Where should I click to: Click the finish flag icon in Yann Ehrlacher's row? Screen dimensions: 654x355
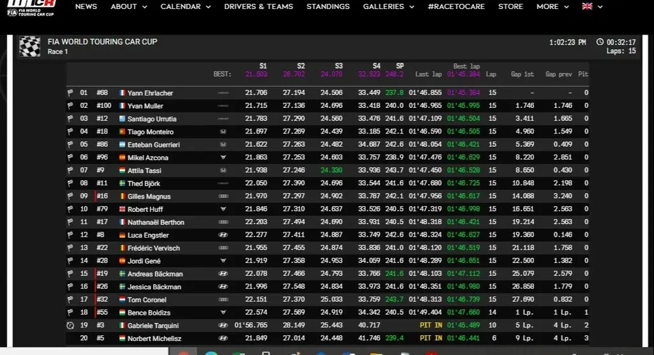pos(70,93)
